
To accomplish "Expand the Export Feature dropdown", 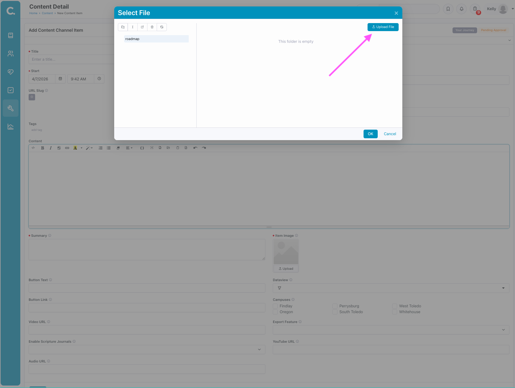I will (x=391, y=330).
